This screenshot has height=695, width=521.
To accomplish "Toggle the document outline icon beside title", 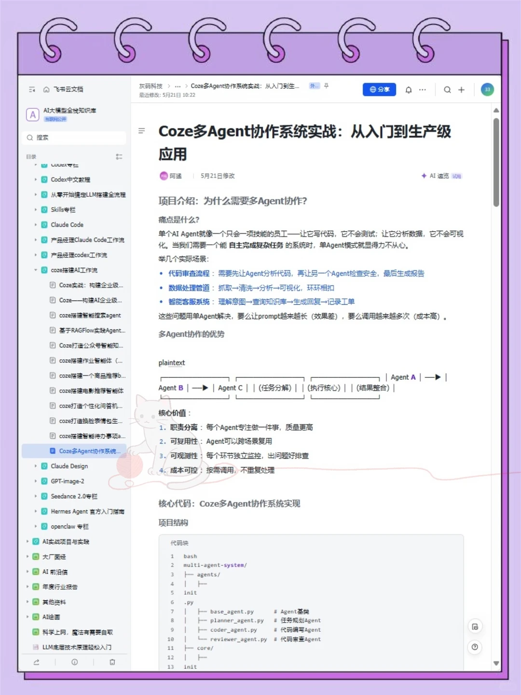I will pyautogui.click(x=141, y=131).
